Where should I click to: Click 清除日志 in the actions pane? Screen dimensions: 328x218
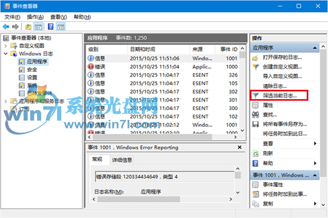coord(276,86)
